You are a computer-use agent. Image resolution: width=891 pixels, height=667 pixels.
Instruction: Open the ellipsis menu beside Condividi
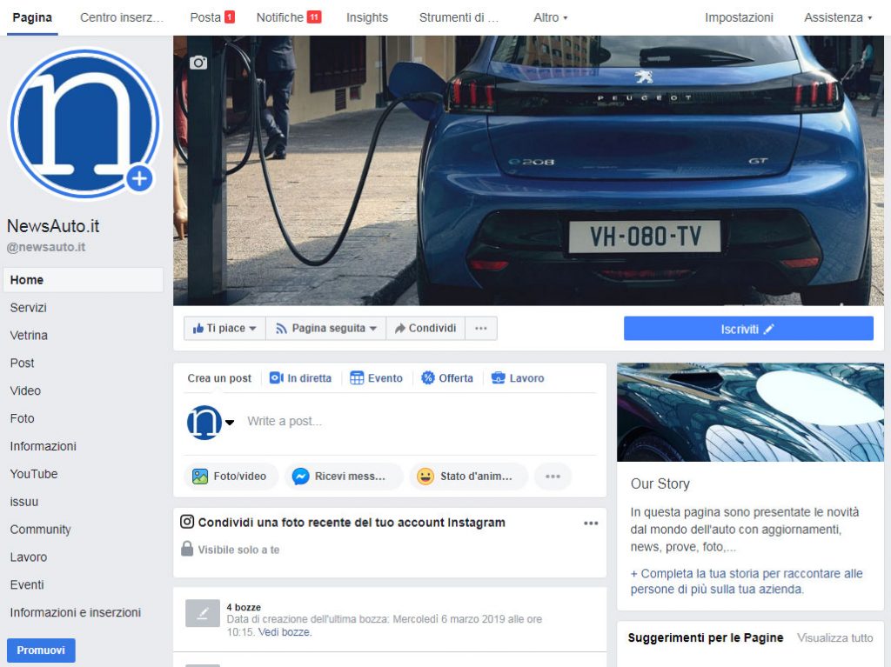tap(480, 329)
